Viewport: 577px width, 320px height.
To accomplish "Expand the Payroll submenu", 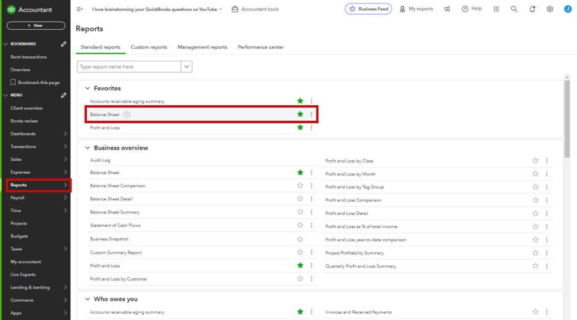I will point(65,197).
